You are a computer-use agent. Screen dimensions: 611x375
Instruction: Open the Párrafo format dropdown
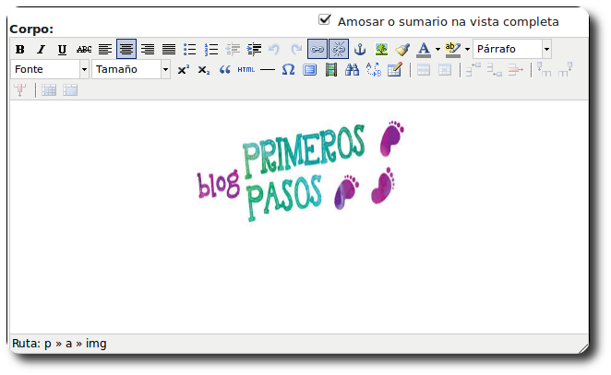tap(546, 50)
